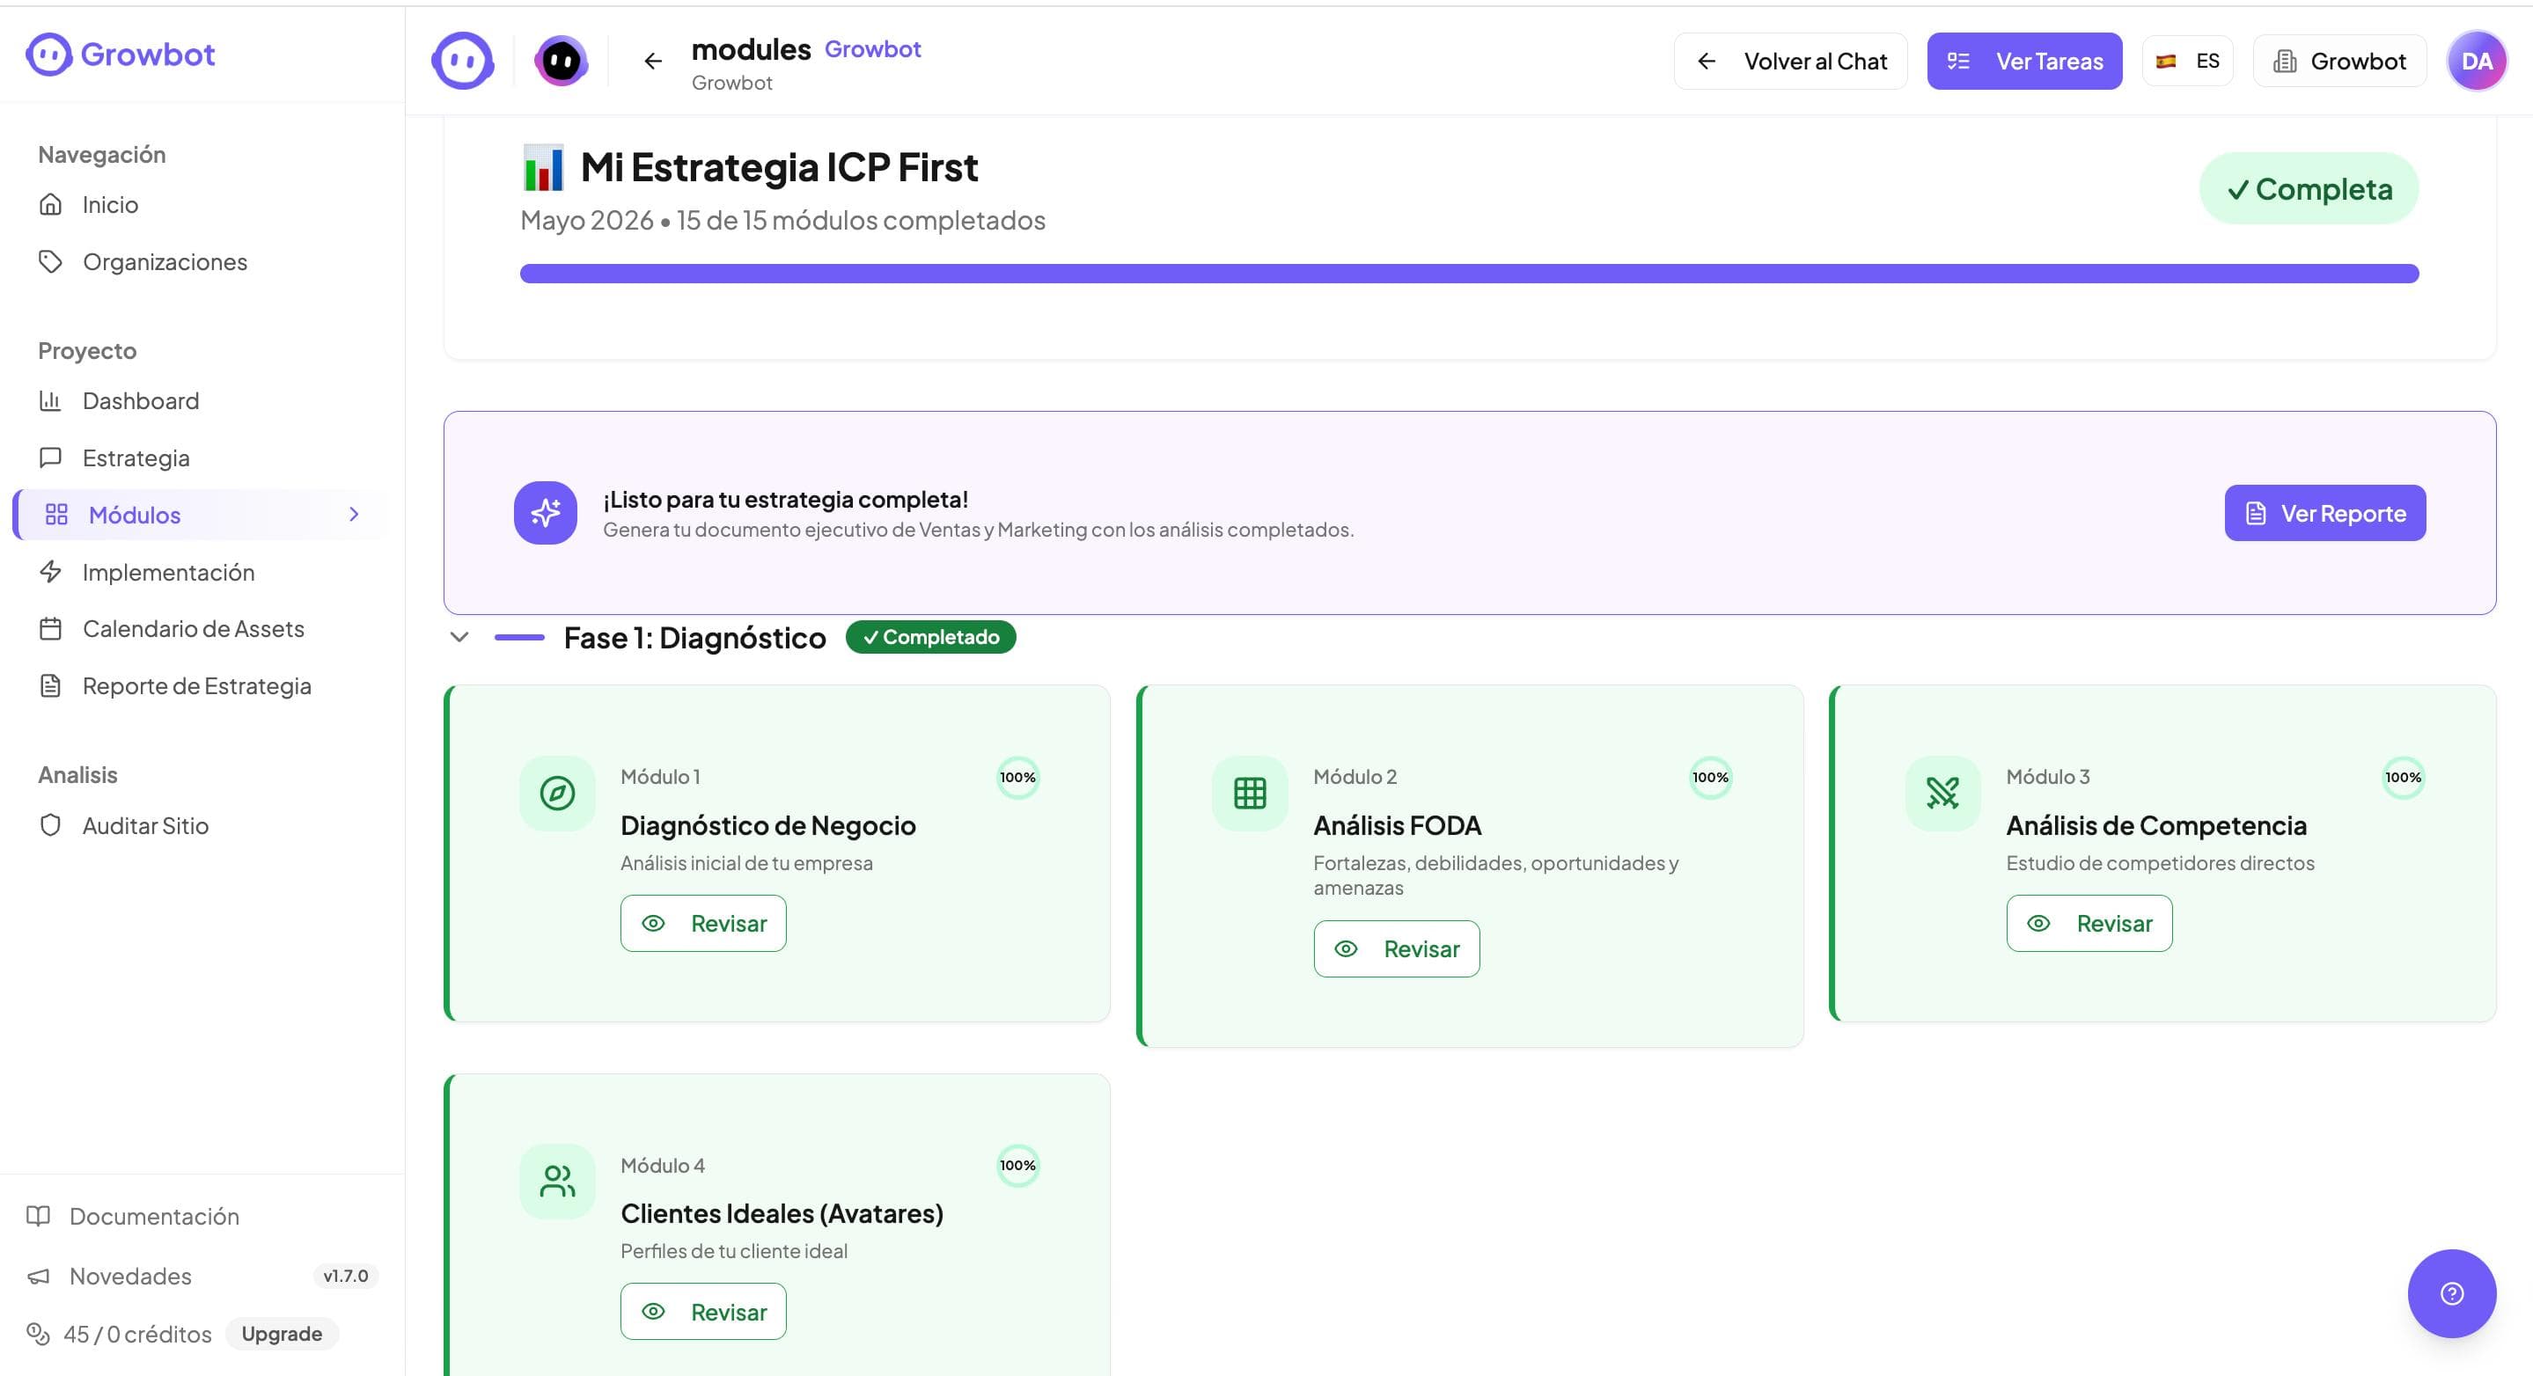Click the Upgrade credits badge

coord(283,1334)
